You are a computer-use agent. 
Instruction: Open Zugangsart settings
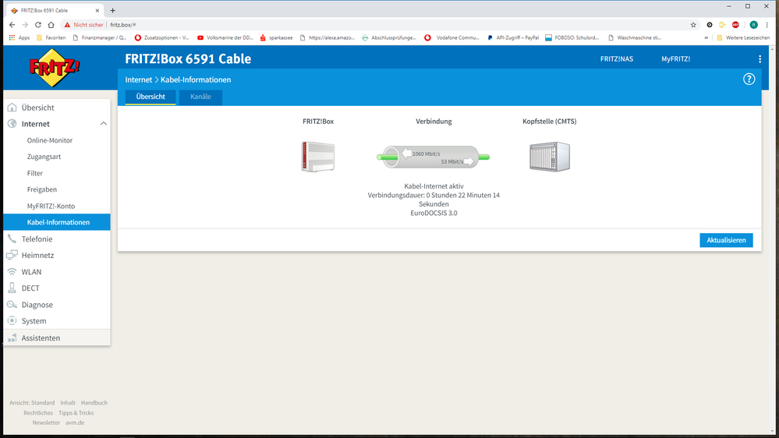point(44,157)
